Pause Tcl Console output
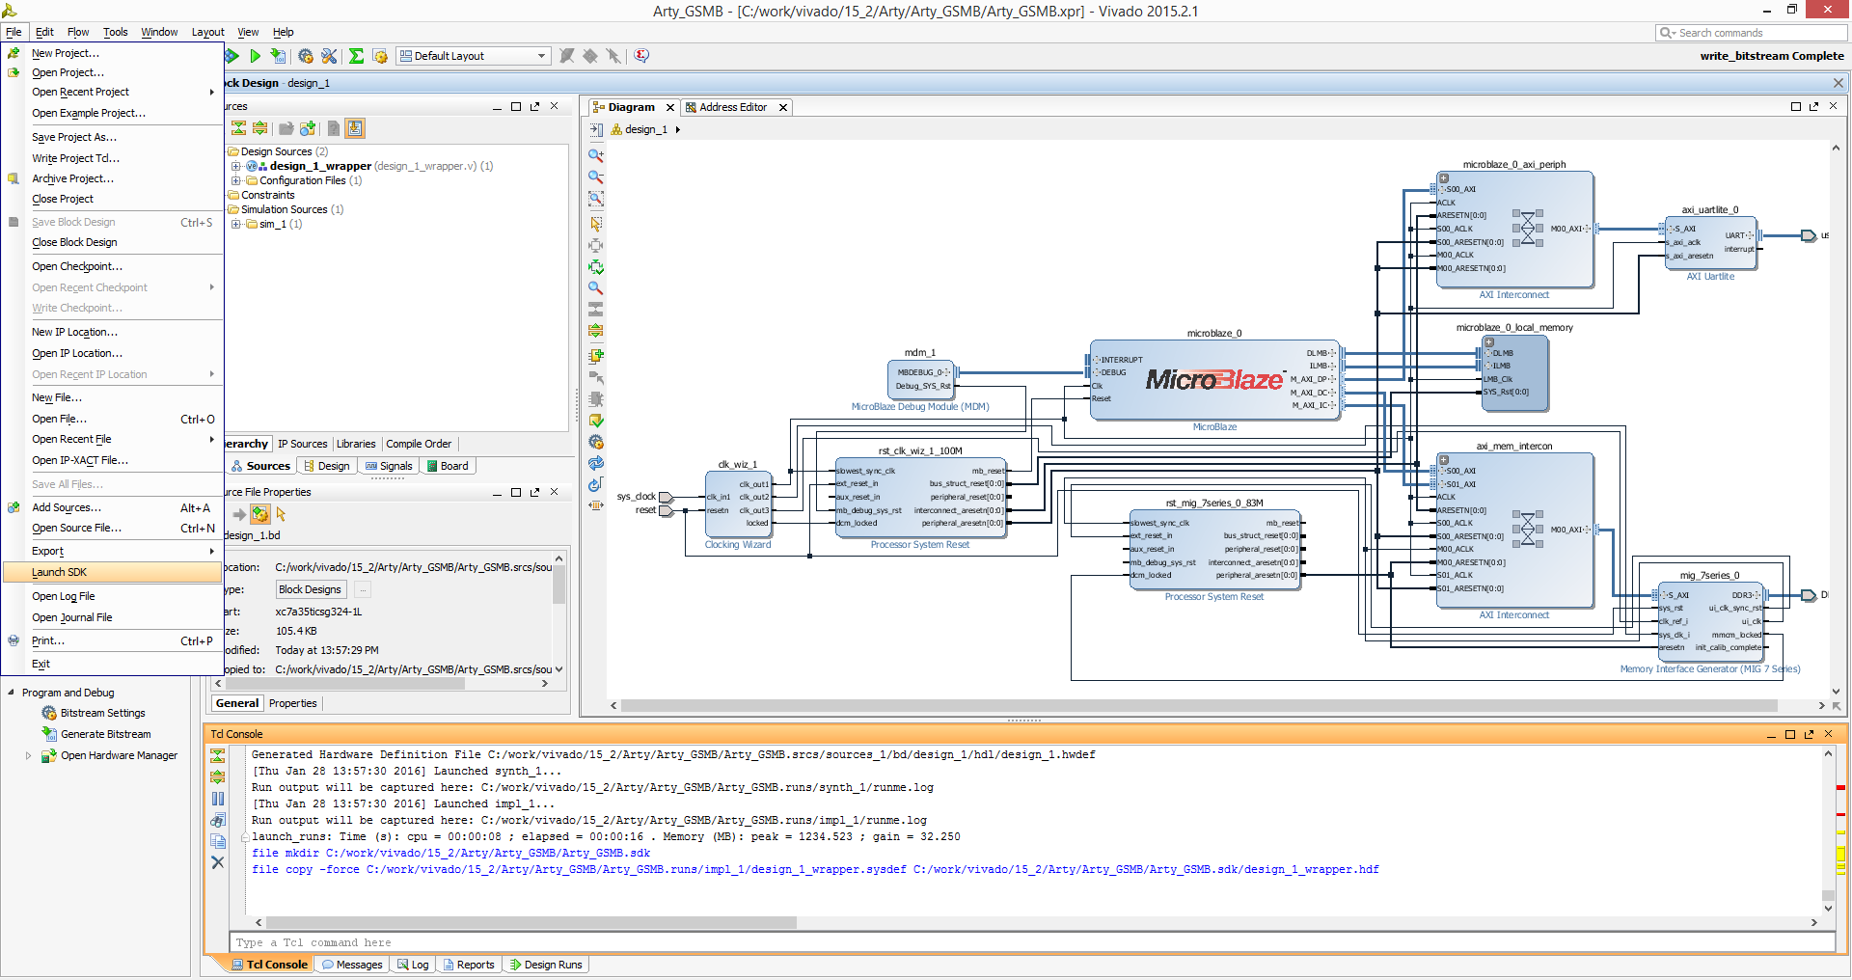This screenshot has width=1852, height=980. click(218, 799)
